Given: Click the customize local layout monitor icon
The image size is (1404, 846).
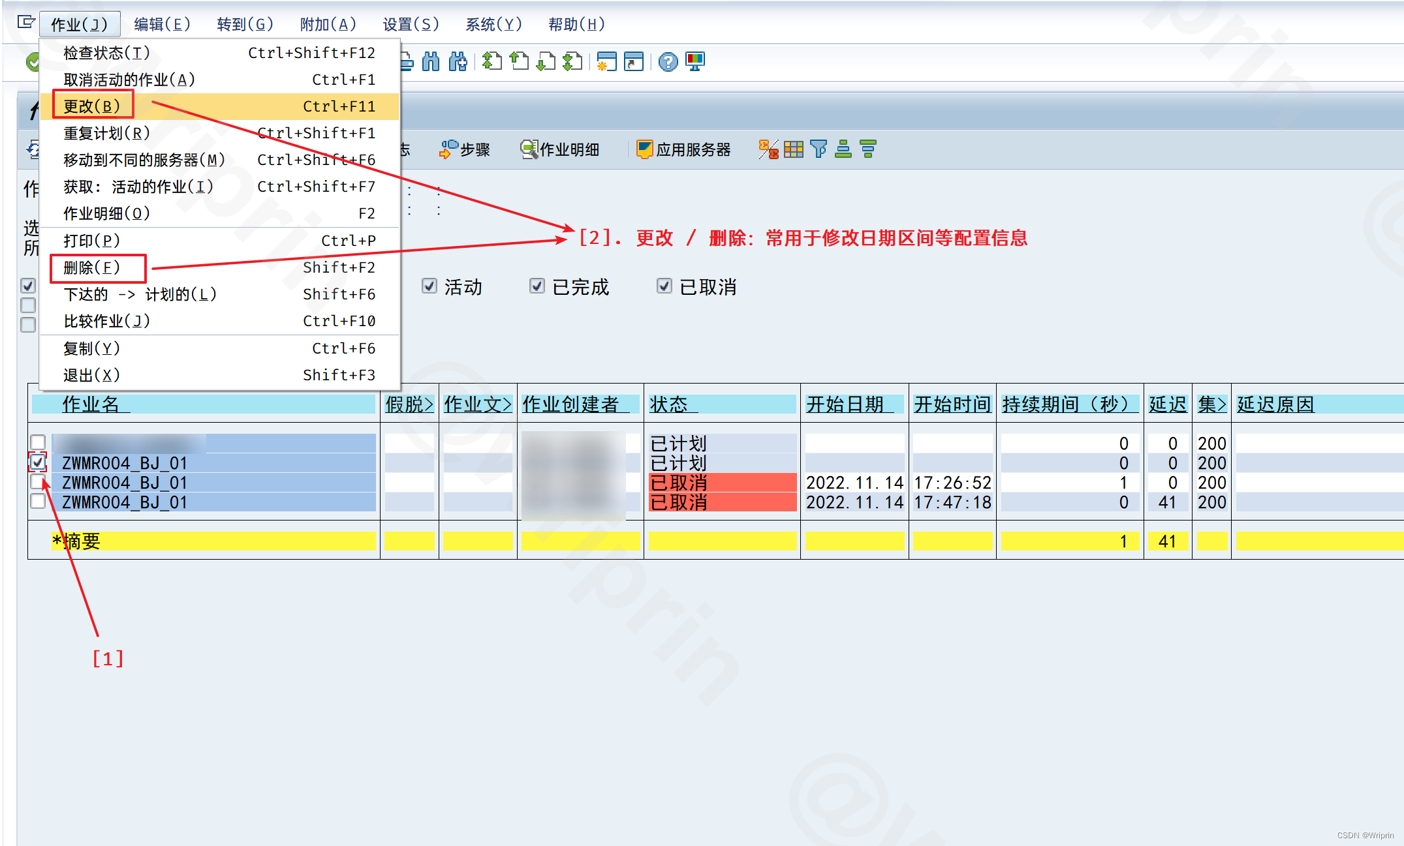Looking at the screenshot, I should (694, 62).
